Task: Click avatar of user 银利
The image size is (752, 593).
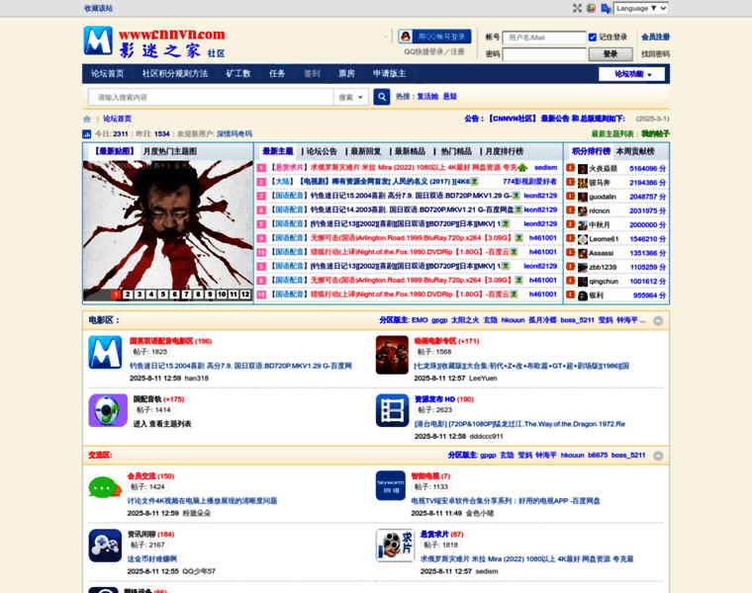Action: pyautogui.click(x=583, y=296)
